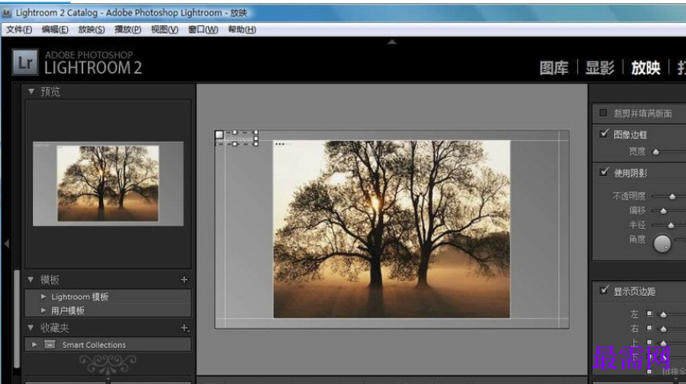Uncheck the 使用阴影 checkbox
The height and width of the screenshot is (384, 686).
pos(604,172)
